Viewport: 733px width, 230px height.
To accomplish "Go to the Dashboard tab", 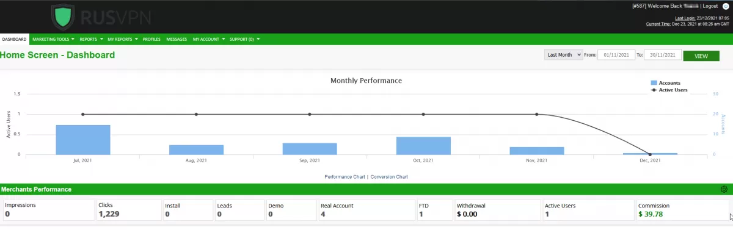I will [14, 39].
